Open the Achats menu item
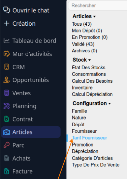 pos(22,158)
